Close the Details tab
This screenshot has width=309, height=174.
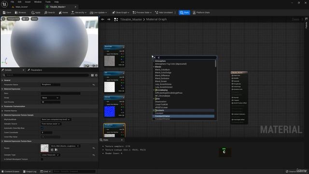24,70
